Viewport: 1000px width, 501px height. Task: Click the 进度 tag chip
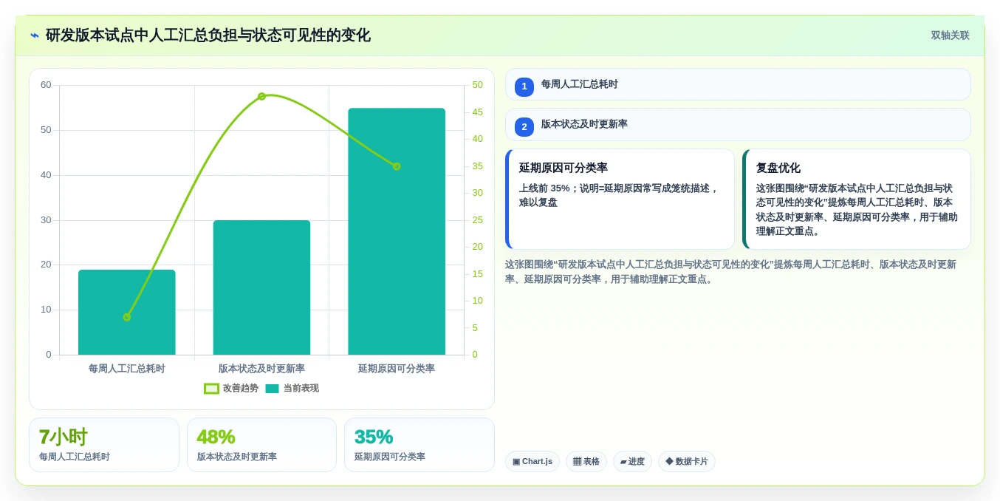632,461
